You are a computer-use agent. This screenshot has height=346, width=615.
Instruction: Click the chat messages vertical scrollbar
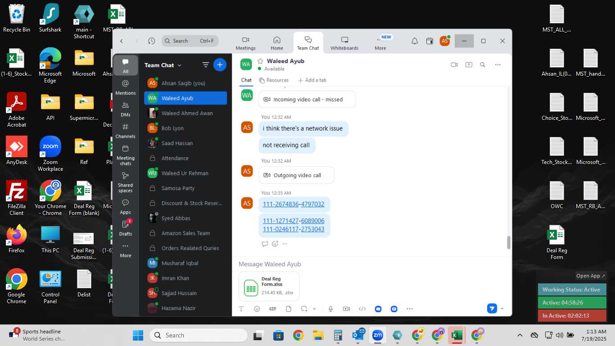509,242
